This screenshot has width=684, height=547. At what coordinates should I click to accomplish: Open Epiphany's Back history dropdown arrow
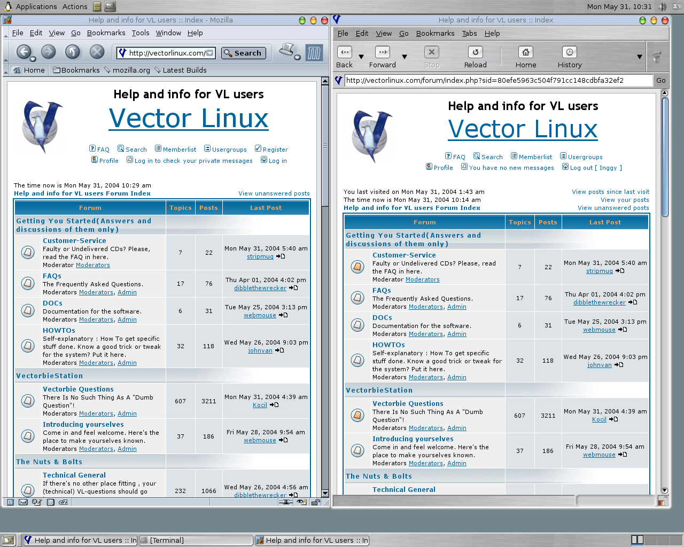click(361, 57)
